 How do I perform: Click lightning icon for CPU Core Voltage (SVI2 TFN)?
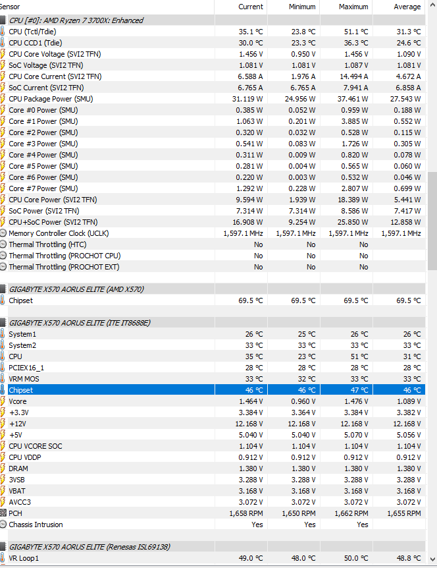coord(3,54)
